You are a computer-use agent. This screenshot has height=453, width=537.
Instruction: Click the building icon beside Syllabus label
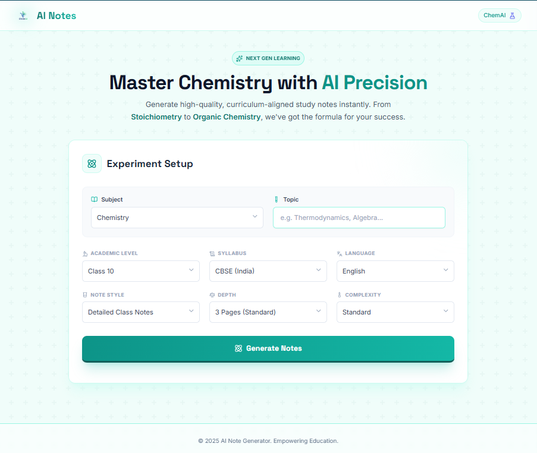(x=212, y=253)
